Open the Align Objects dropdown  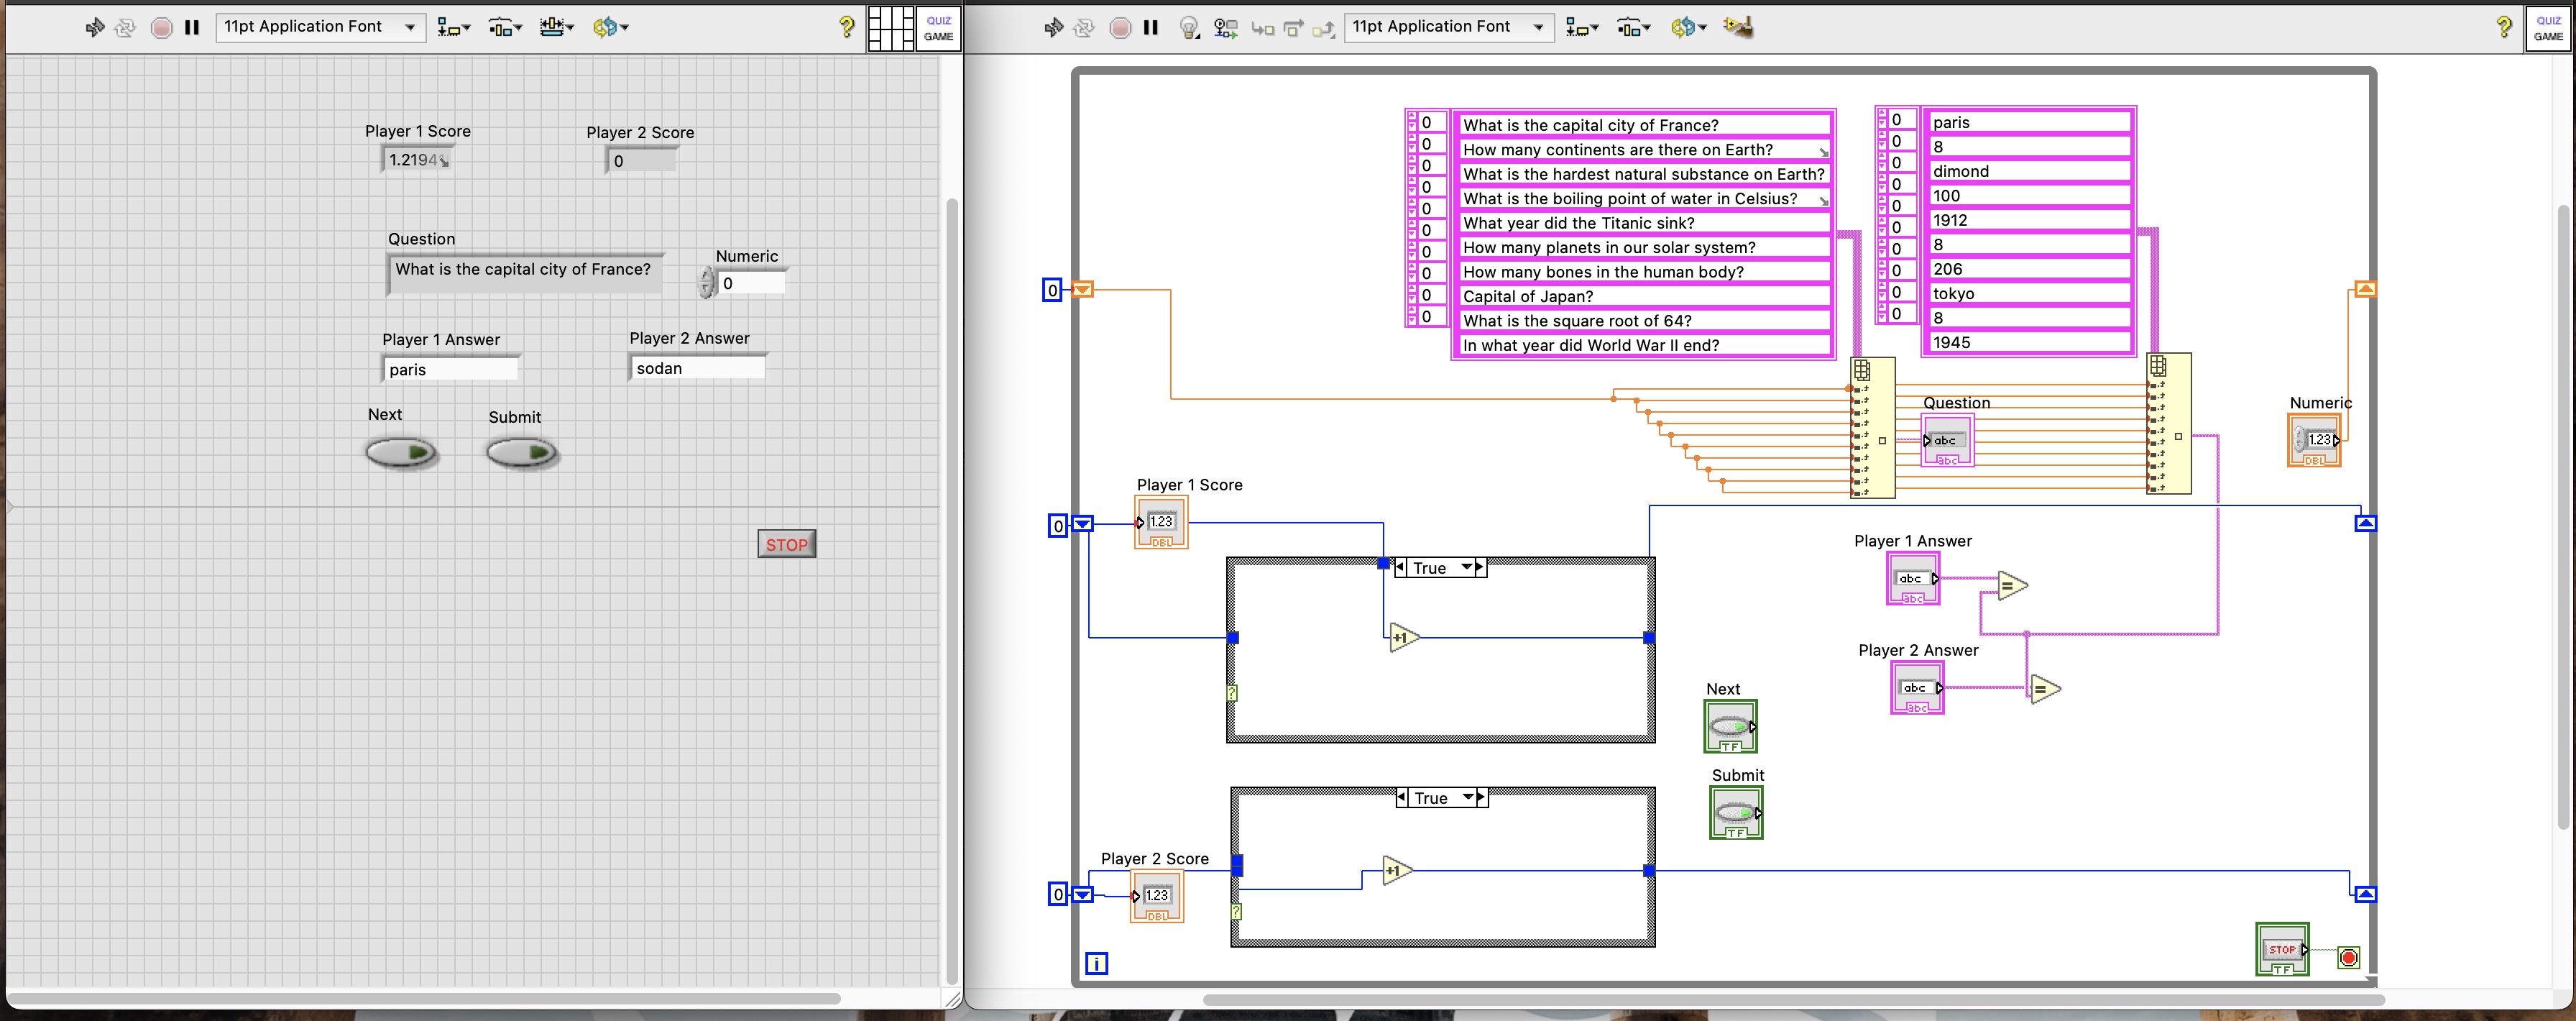[x=453, y=27]
